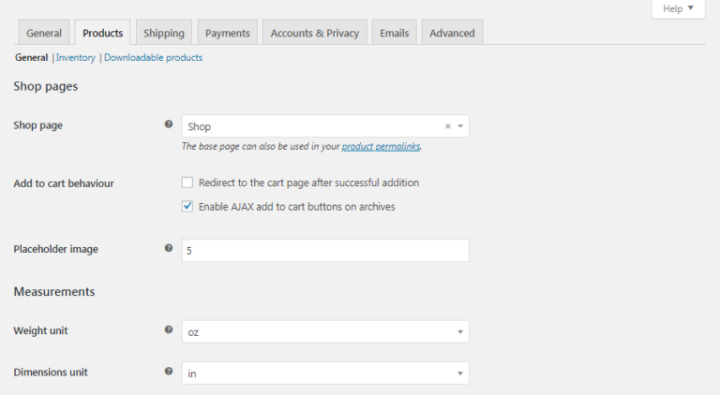Enable redirect to cart page checkbox
The image size is (720, 395).
click(187, 183)
